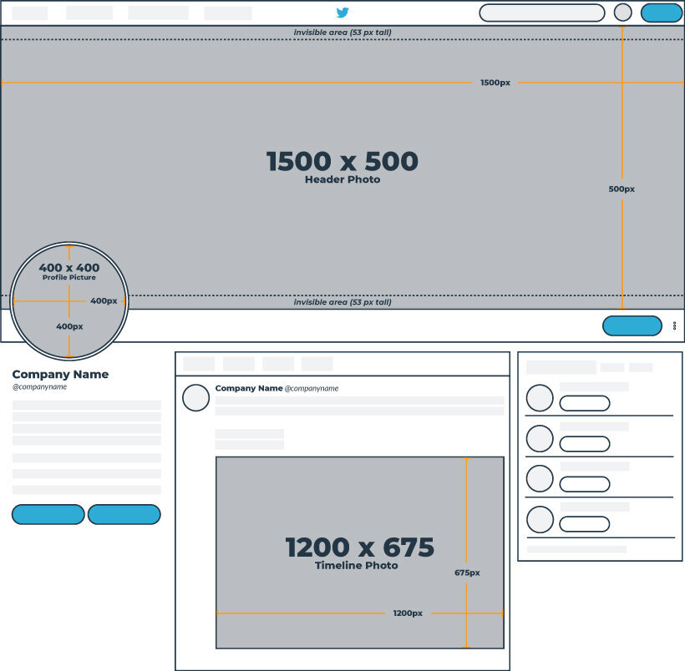685x671 pixels.
Task: Click the outlined button for fourth suggested account
Action: click(585, 524)
